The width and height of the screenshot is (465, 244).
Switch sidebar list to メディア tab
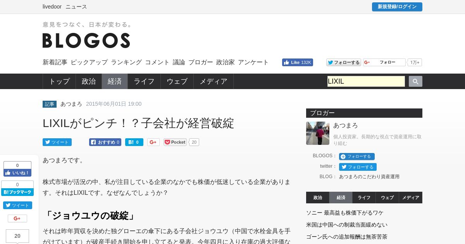tap(411, 198)
